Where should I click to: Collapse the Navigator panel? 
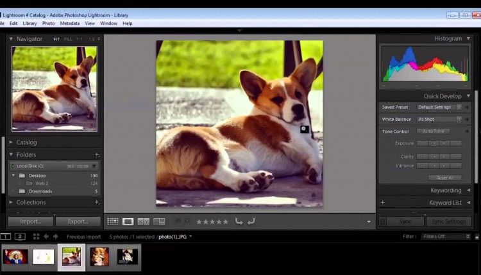[x=11, y=39]
